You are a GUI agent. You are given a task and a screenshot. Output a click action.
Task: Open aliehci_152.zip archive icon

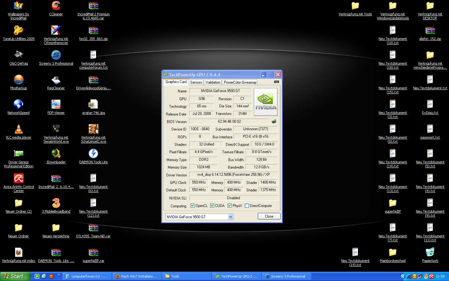(430, 33)
